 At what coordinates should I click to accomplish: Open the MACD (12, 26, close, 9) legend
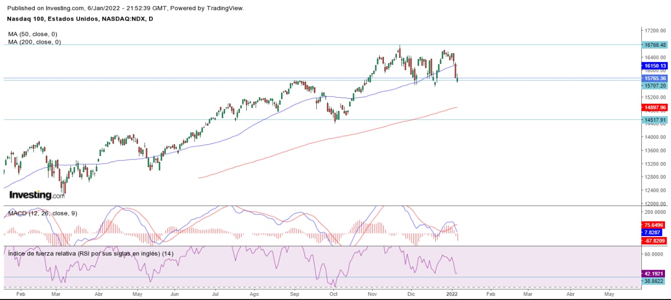[x=42, y=213]
